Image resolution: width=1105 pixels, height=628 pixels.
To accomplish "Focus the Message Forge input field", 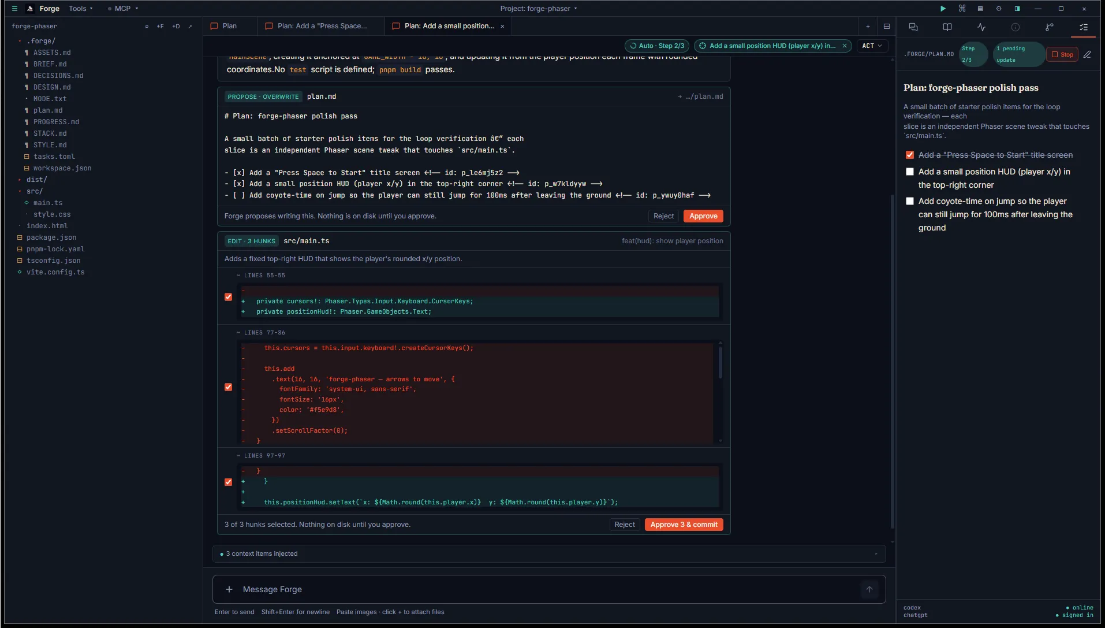I will click(x=548, y=589).
